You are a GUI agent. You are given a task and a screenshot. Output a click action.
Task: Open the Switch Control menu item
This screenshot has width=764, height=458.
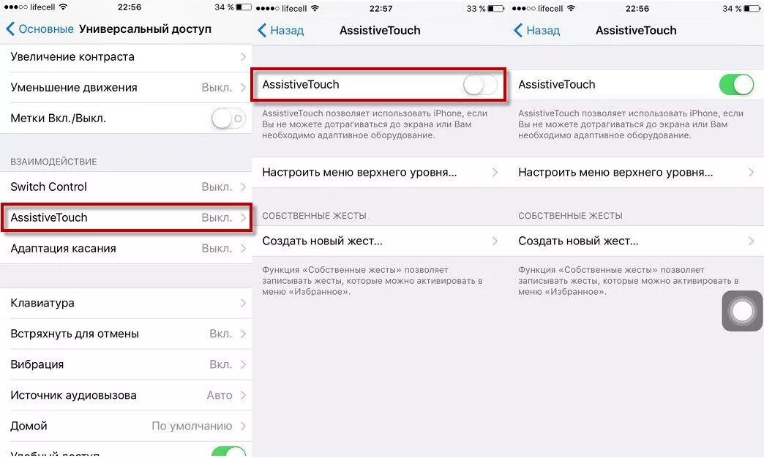click(x=126, y=187)
